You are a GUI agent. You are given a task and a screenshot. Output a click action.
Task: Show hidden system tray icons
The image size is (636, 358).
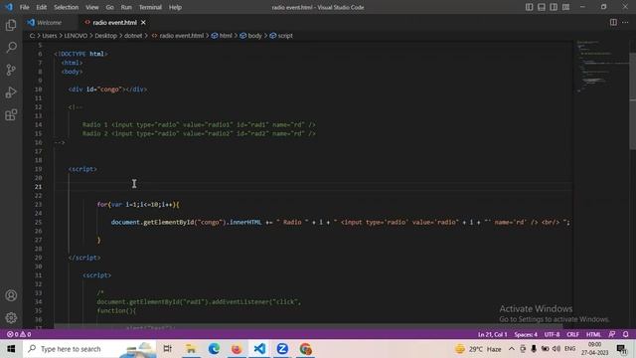point(512,349)
